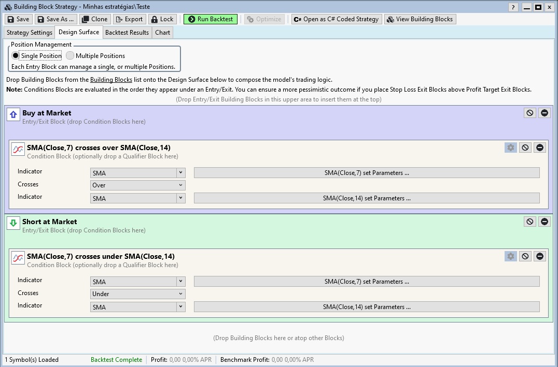The width and height of the screenshot is (558, 367).
Task: Select 'SMA(Close,7) crosses over SMA(Close,14)' title
Action: (99, 148)
